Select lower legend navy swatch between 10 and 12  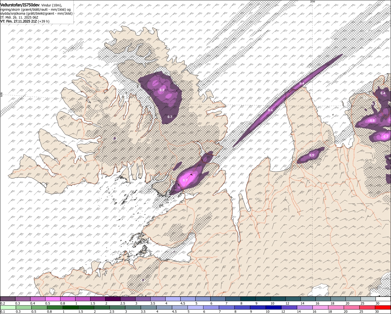coord(273,307)
